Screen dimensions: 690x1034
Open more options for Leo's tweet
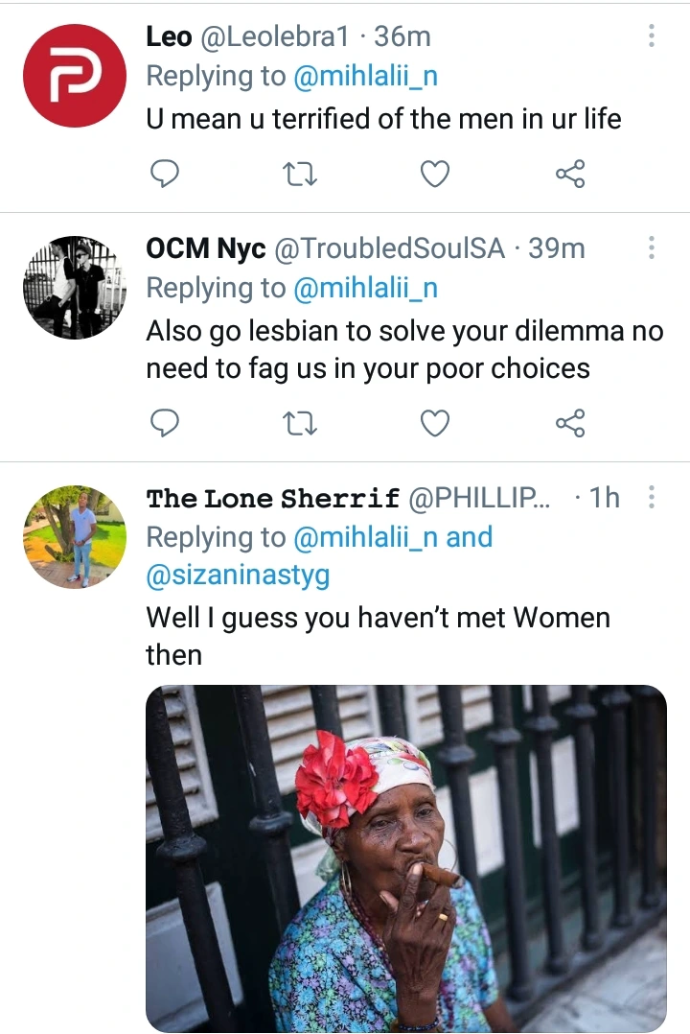tap(651, 35)
